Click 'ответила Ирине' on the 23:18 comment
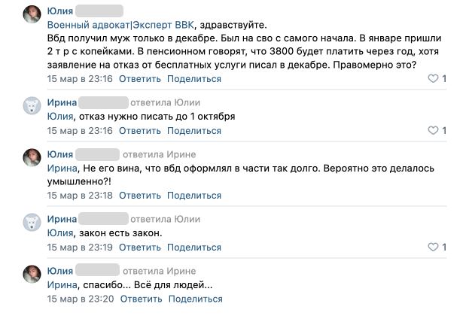Image resolution: width=469 pixels, height=316 pixels. coord(163,154)
